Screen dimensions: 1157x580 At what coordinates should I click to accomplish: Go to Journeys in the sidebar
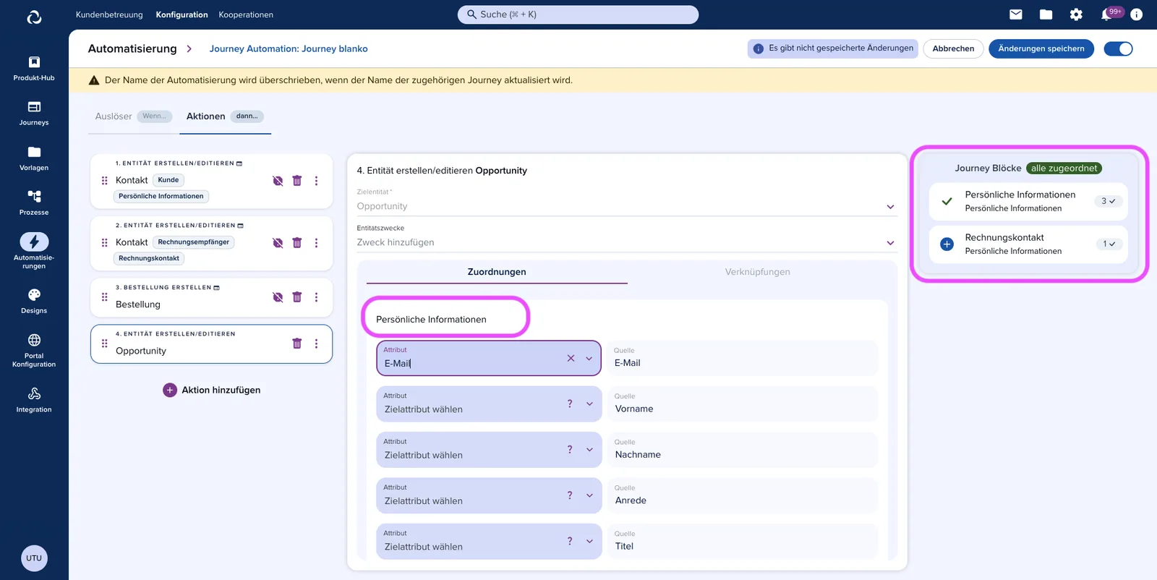34,113
